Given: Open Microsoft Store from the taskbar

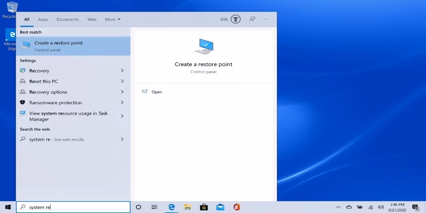Looking at the screenshot, I should point(203,207).
